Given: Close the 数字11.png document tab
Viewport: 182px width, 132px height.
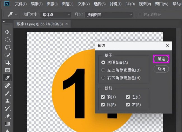Looking at the screenshot, I should click(x=67, y=24).
